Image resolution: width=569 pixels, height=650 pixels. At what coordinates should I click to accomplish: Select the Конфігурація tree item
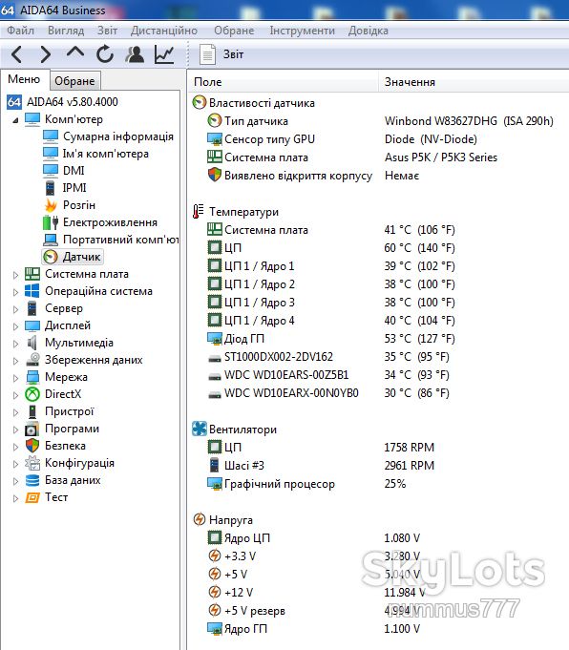pyautogui.click(x=79, y=463)
